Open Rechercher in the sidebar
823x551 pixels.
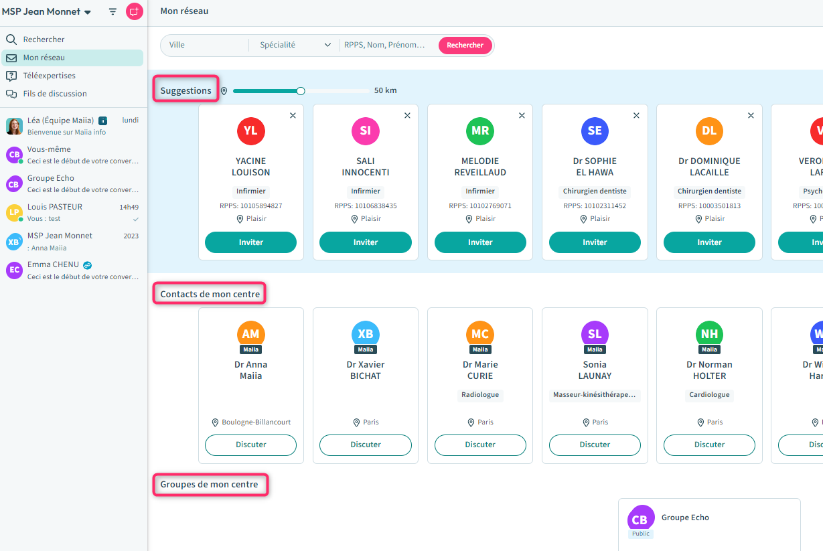point(44,40)
